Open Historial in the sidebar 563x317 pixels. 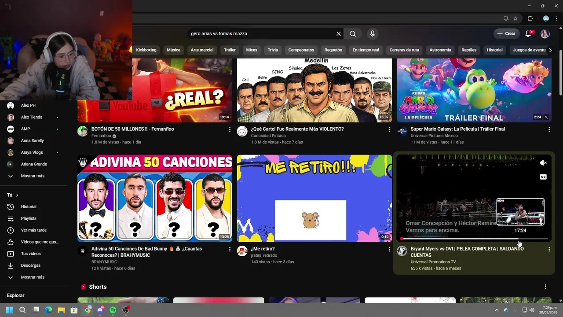click(34, 207)
